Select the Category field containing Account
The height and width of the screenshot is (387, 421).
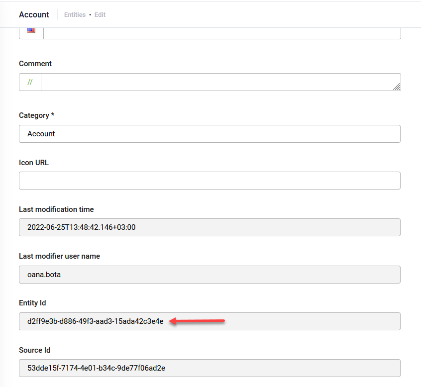[210, 134]
